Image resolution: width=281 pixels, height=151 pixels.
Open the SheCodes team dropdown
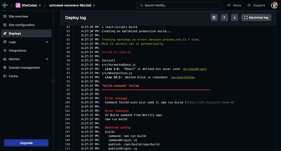pos(29,5)
